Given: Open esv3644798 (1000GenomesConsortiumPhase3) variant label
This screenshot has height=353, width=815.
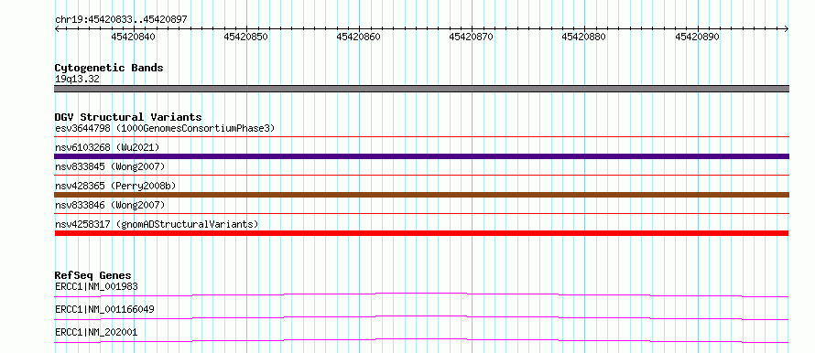Looking at the screenshot, I should click(x=165, y=128).
